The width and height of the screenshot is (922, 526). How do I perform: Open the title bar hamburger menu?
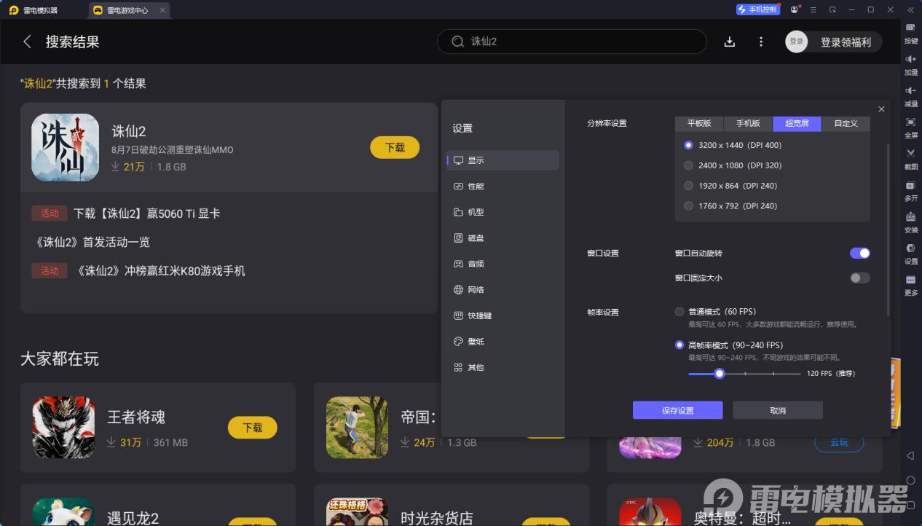point(813,9)
